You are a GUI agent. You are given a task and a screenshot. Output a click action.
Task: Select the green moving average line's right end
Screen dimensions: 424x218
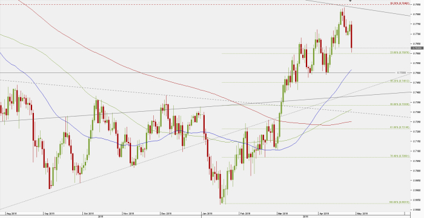point(351,110)
